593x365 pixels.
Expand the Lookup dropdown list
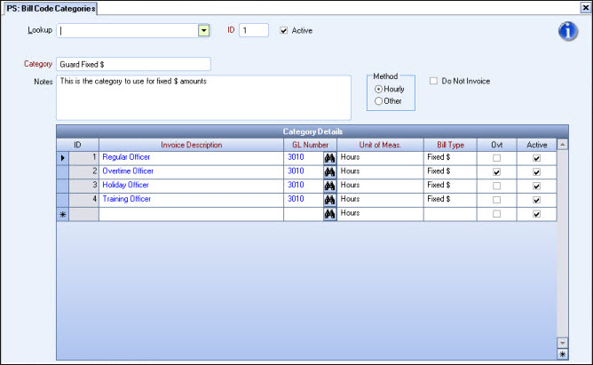point(203,30)
